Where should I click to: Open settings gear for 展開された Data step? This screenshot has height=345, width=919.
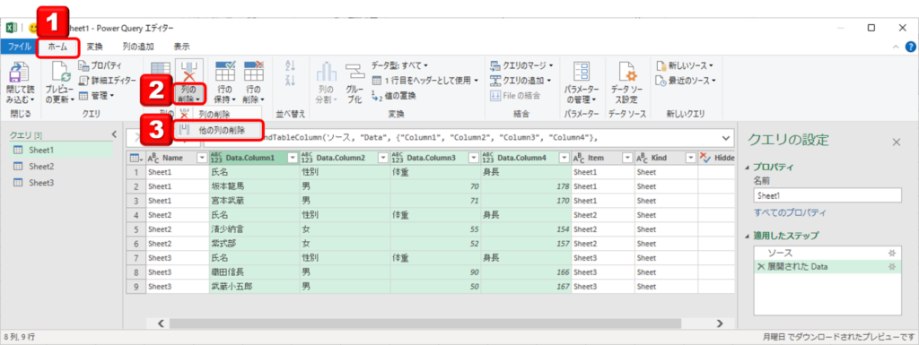point(892,267)
